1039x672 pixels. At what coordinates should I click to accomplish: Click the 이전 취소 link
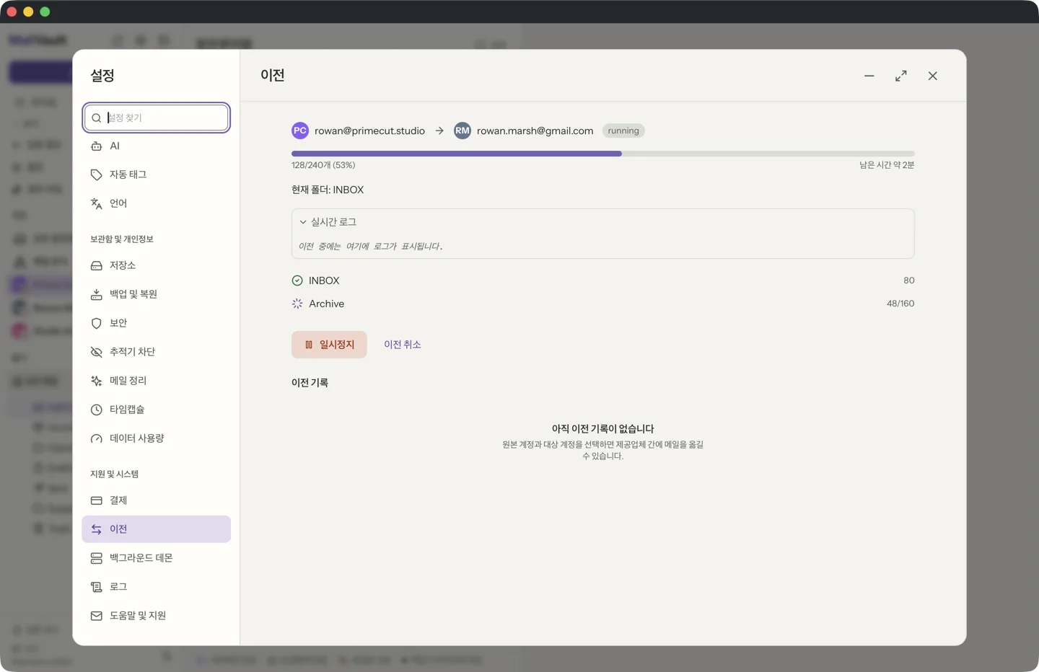point(402,345)
